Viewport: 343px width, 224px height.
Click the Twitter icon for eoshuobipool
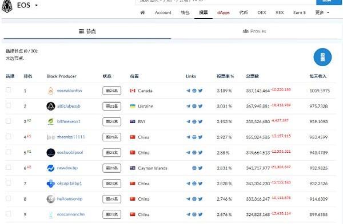click(x=201, y=153)
